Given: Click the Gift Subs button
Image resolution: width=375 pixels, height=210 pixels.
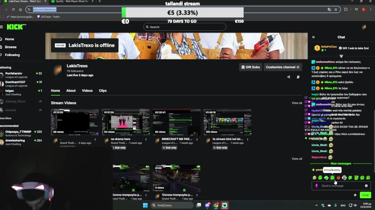Looking at the screenshot, I should point(250,67).
